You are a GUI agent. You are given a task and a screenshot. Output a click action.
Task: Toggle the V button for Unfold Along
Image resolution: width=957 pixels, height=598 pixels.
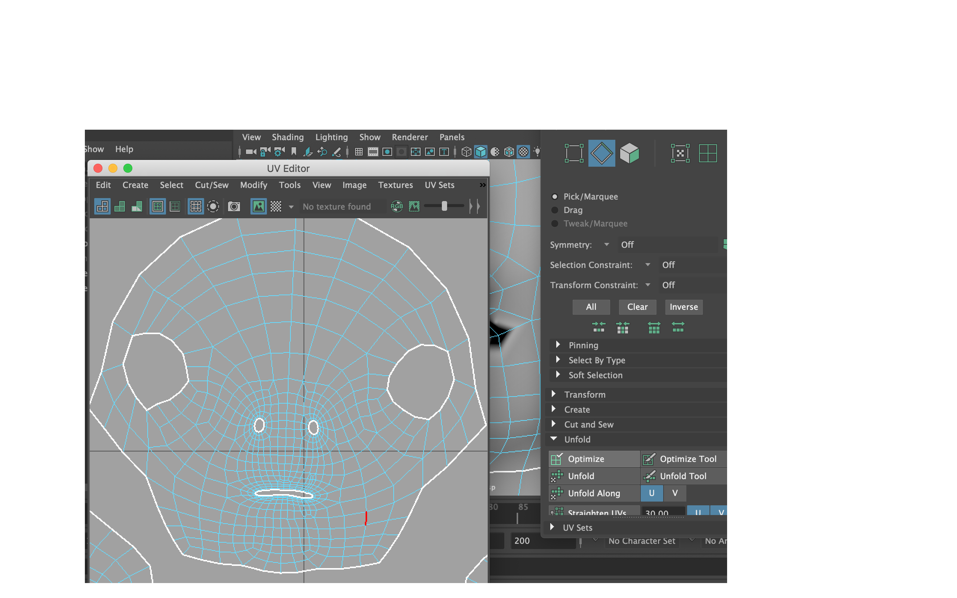click(675, 493)
